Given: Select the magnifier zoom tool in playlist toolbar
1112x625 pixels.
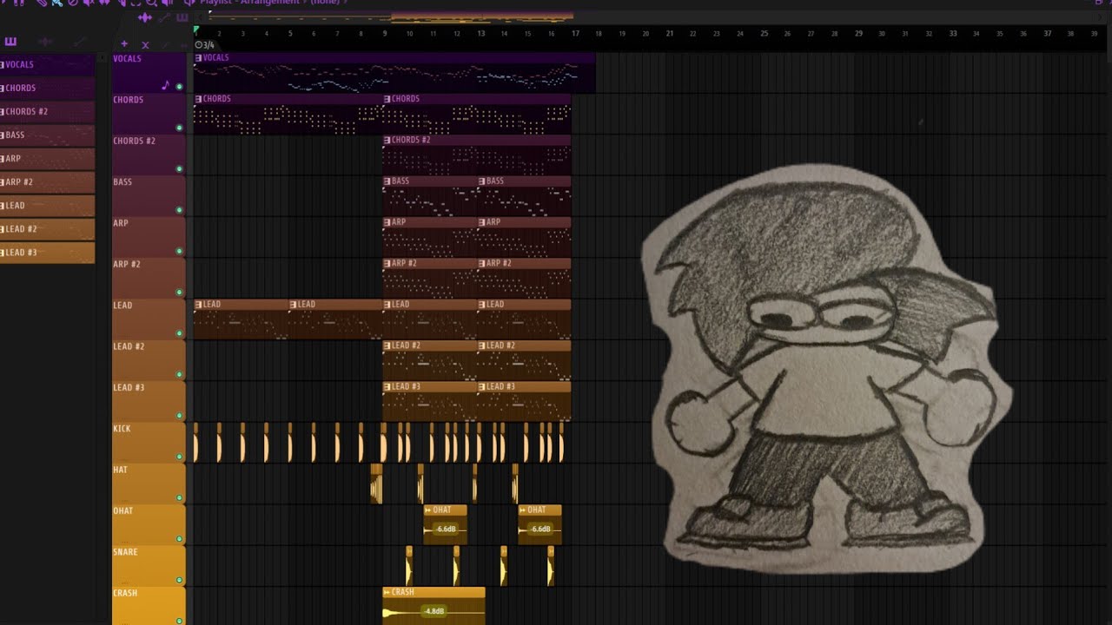Looking at the screenshot, I should (x=152, y=3).
